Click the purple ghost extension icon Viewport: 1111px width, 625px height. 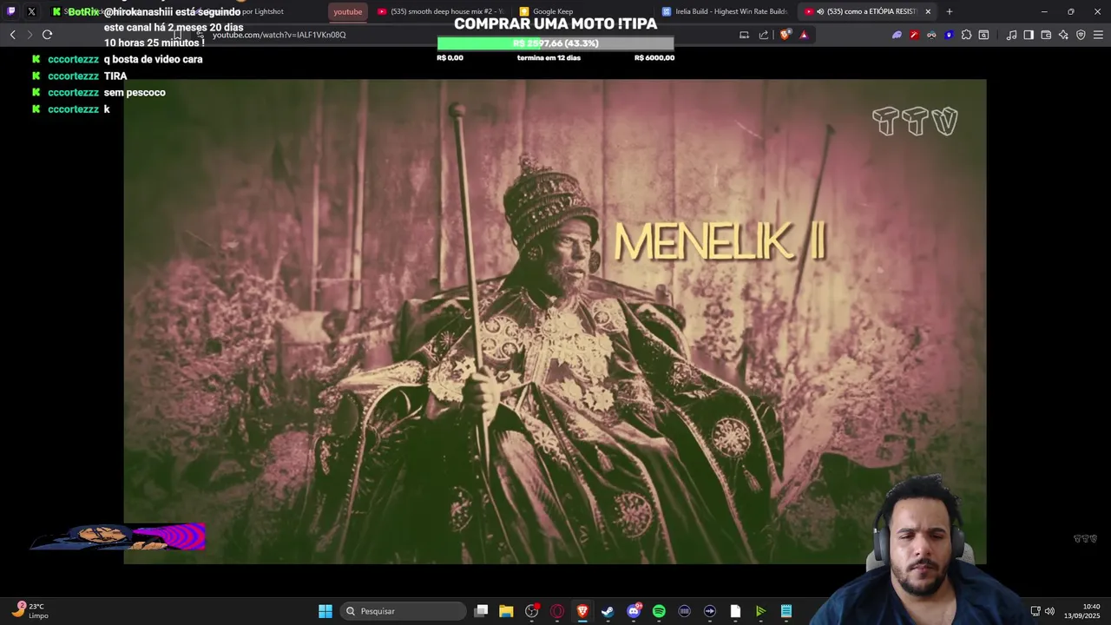(x=897, y=35)
